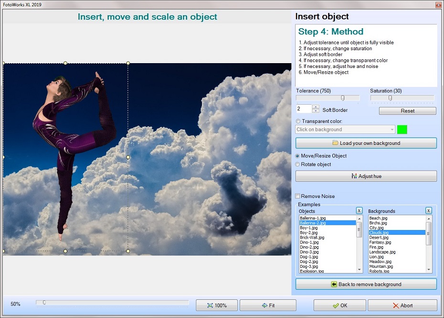Screen dimensions: 444x318
Task: Select Ballerina-1.jpg in the Objects list
Action: click(x=325, y=218)
